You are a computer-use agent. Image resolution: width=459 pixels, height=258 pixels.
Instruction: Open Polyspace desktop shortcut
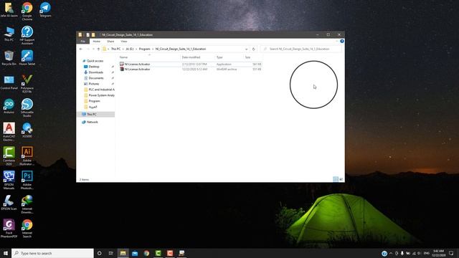pyautogui.click(x=27, y=84)
